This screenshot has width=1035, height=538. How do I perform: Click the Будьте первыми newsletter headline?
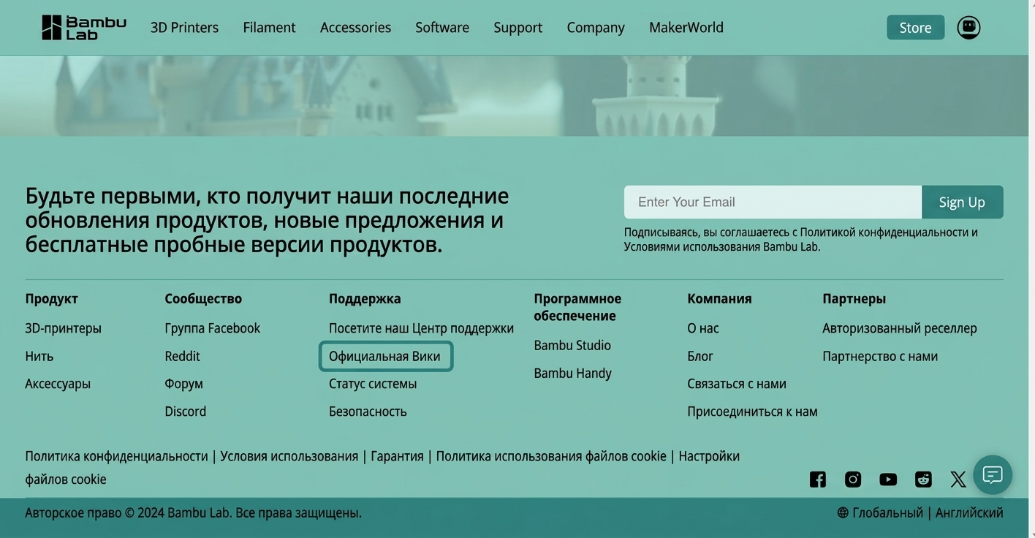(x=267, y=220)
